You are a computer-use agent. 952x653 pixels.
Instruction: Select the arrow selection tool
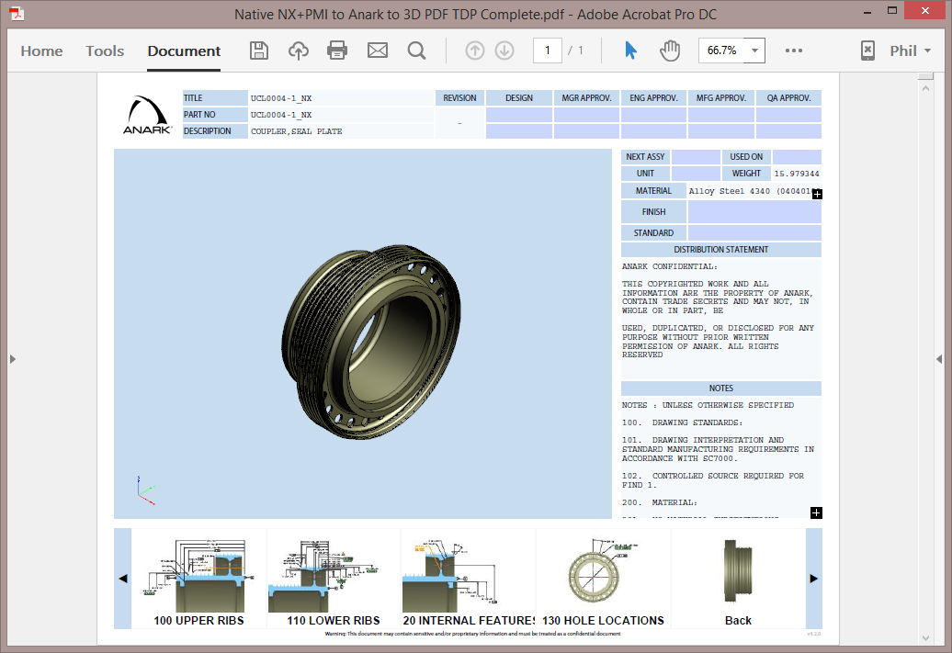click(x=629, y=51)
